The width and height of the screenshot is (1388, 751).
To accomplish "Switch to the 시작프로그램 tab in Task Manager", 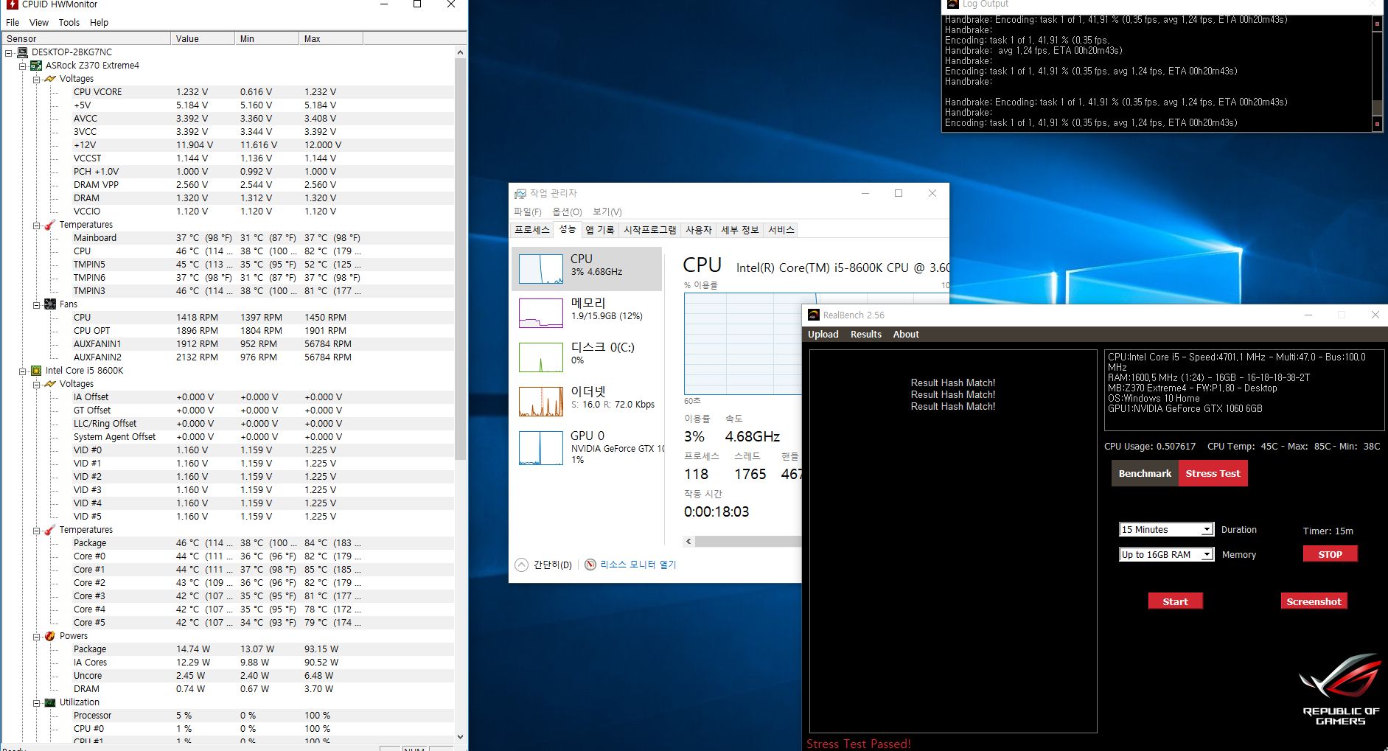I will [649, 230].
